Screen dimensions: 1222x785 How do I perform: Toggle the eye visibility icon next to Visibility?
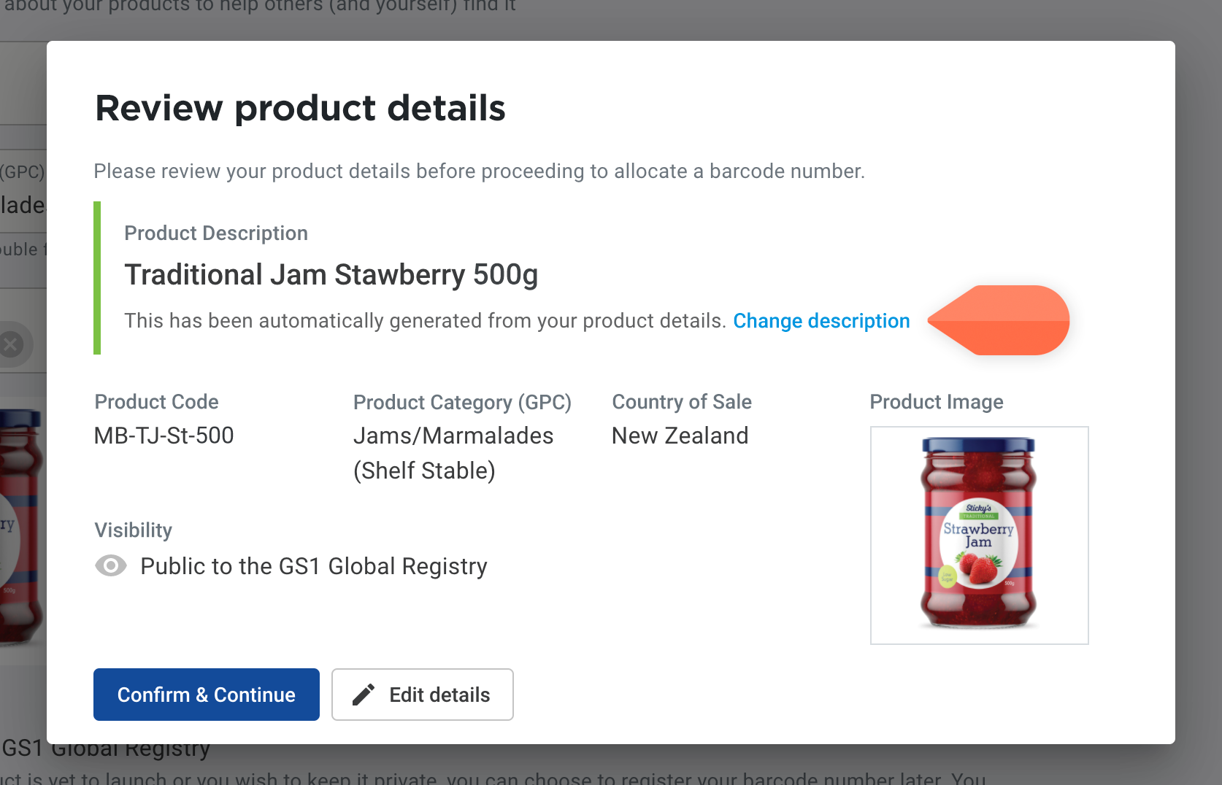click(x=111, y=566)
